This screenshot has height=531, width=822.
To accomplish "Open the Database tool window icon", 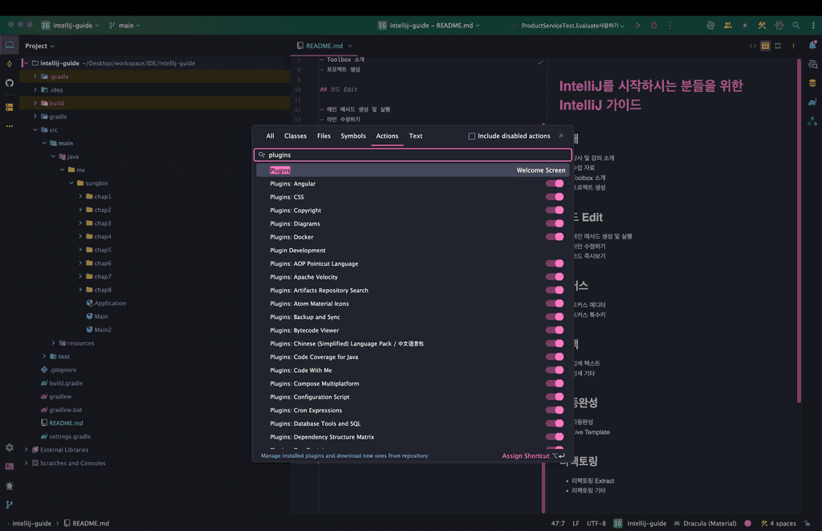I will click(812, 83).
